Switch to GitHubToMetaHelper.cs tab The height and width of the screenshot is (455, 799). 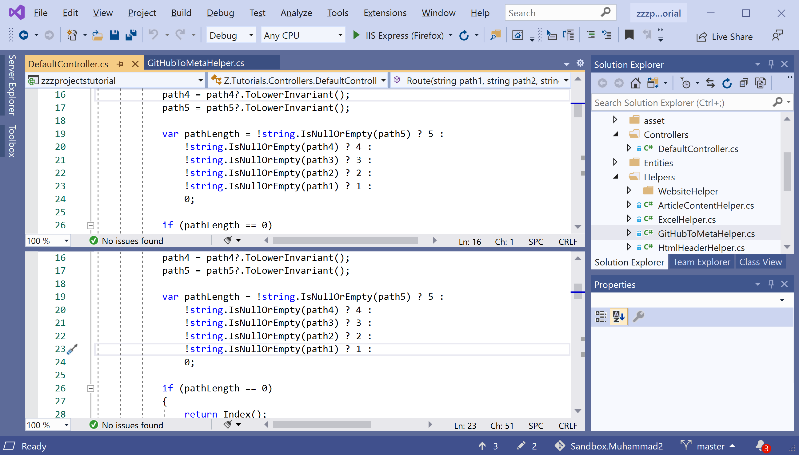[196, 63]
